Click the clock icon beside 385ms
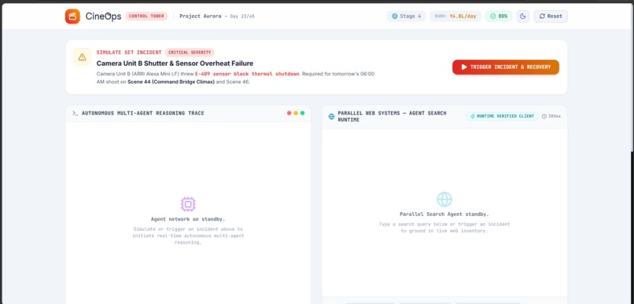Viewport: 634px width, 304px height. pyautogui.click(x=544, y=116)
